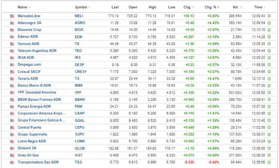Sort by the Symbol column header
Viewport: 279px width, 168px height.
(82, 7)
